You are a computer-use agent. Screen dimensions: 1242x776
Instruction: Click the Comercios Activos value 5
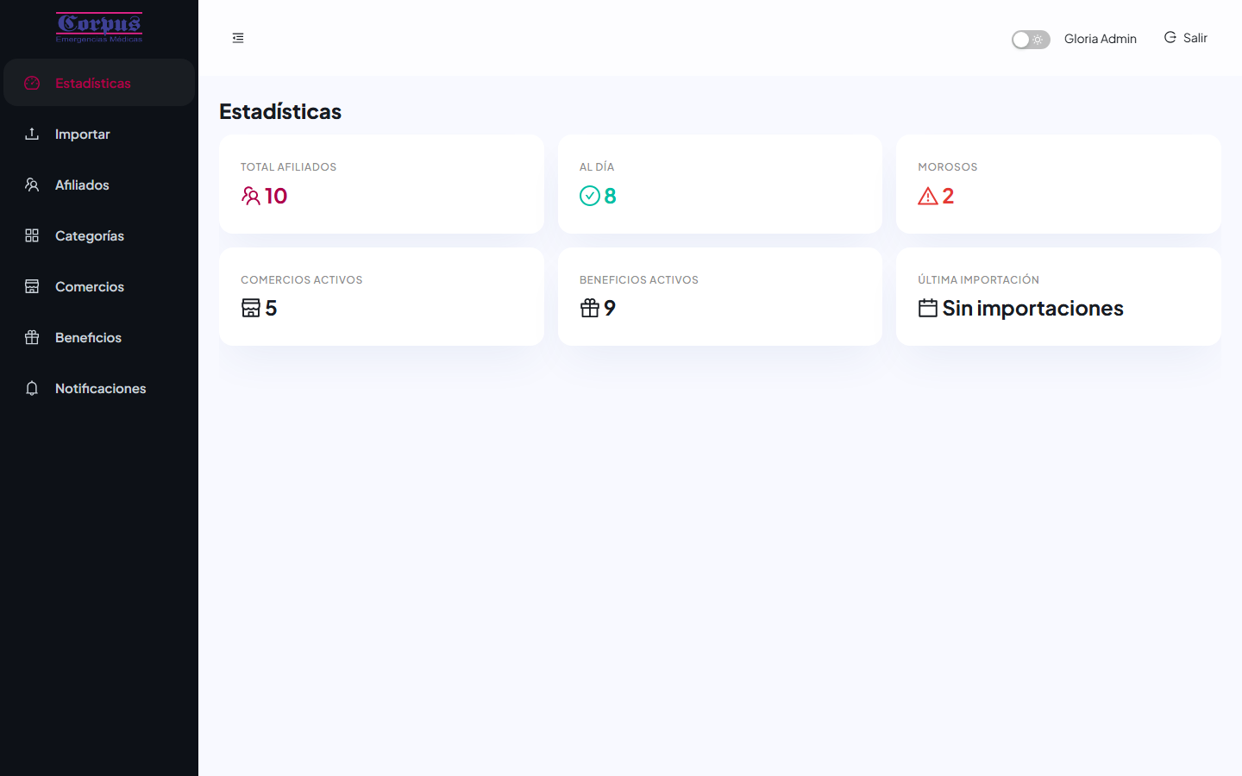(x=271, y=308)
